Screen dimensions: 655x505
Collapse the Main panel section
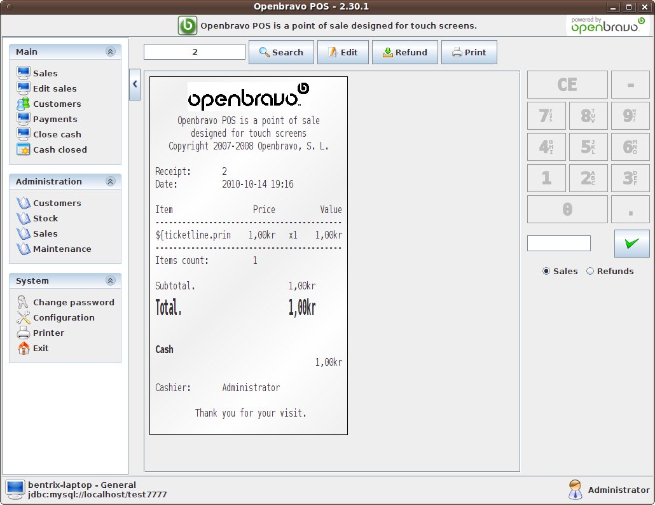coord(110,52)
